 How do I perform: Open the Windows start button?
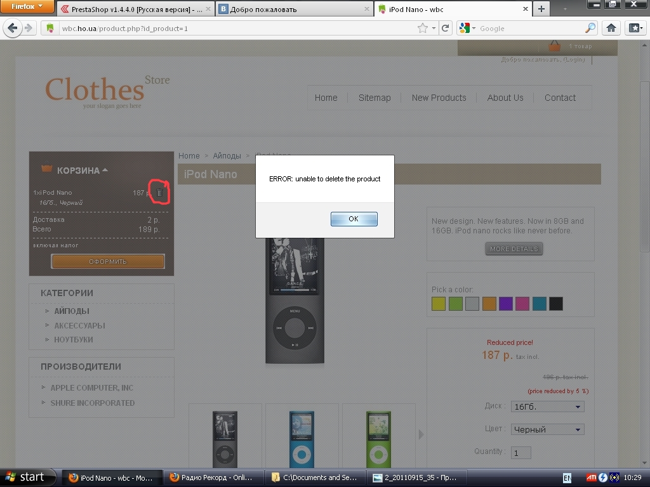pos(27,477)
